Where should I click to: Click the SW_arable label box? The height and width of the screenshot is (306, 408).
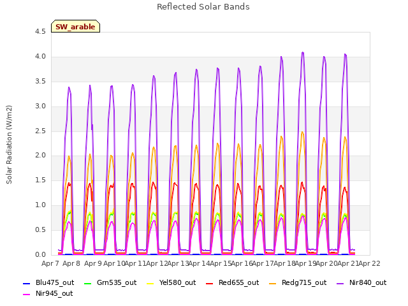(x=75, y=26)
